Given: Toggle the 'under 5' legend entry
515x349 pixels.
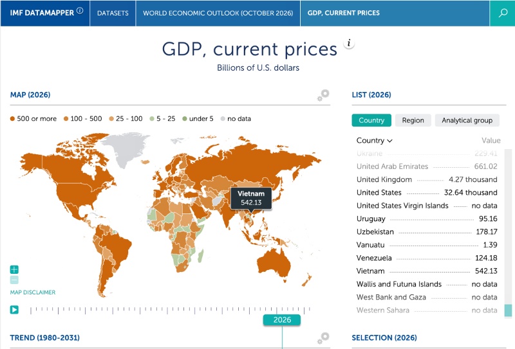Looking at the screenshot, I should (x=198, y=119).
